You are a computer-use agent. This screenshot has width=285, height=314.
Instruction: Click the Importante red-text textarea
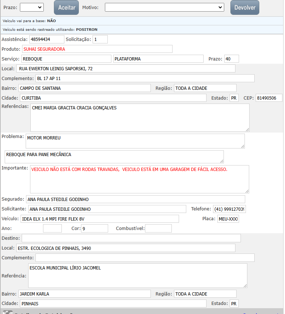[x=139, y=179]
